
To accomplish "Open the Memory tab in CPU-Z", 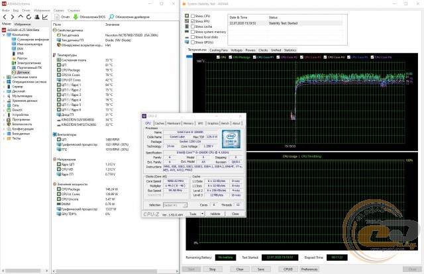I will (188, 123).
